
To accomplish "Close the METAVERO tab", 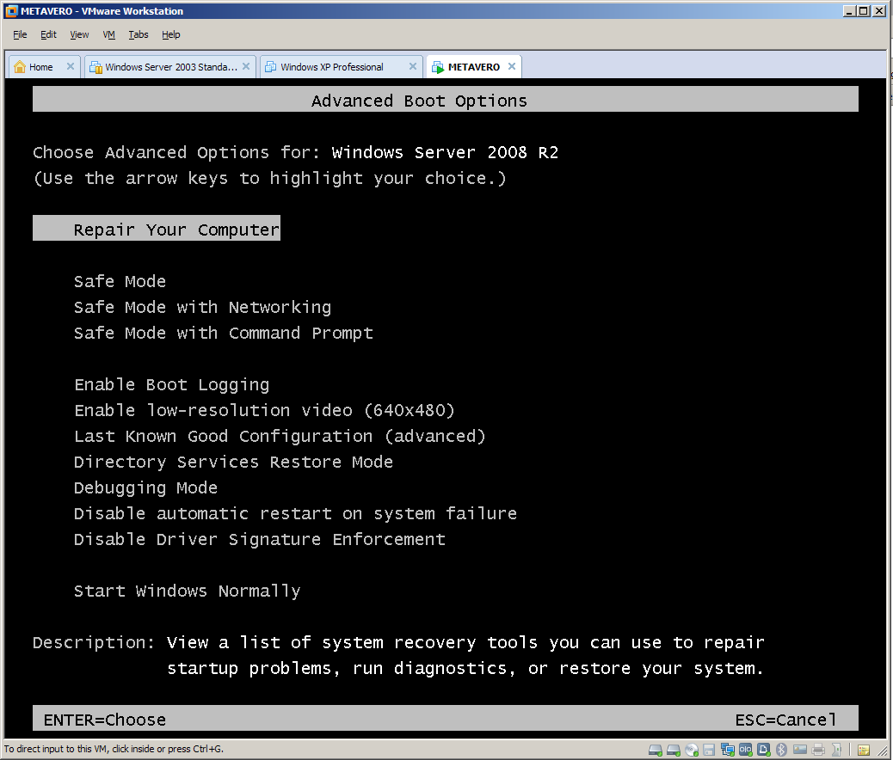I will pyautogui.click(x=511, y=66).
